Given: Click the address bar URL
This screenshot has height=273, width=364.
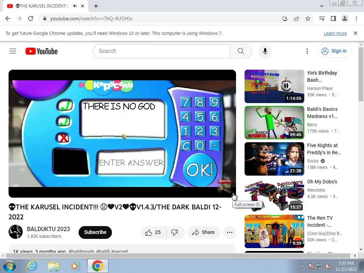Looking at the screenshot, I should [x=91, y=18].
